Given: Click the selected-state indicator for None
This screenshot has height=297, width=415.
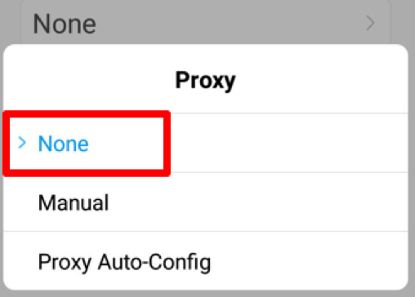Looking at the screenshot, I should point(22,143).
